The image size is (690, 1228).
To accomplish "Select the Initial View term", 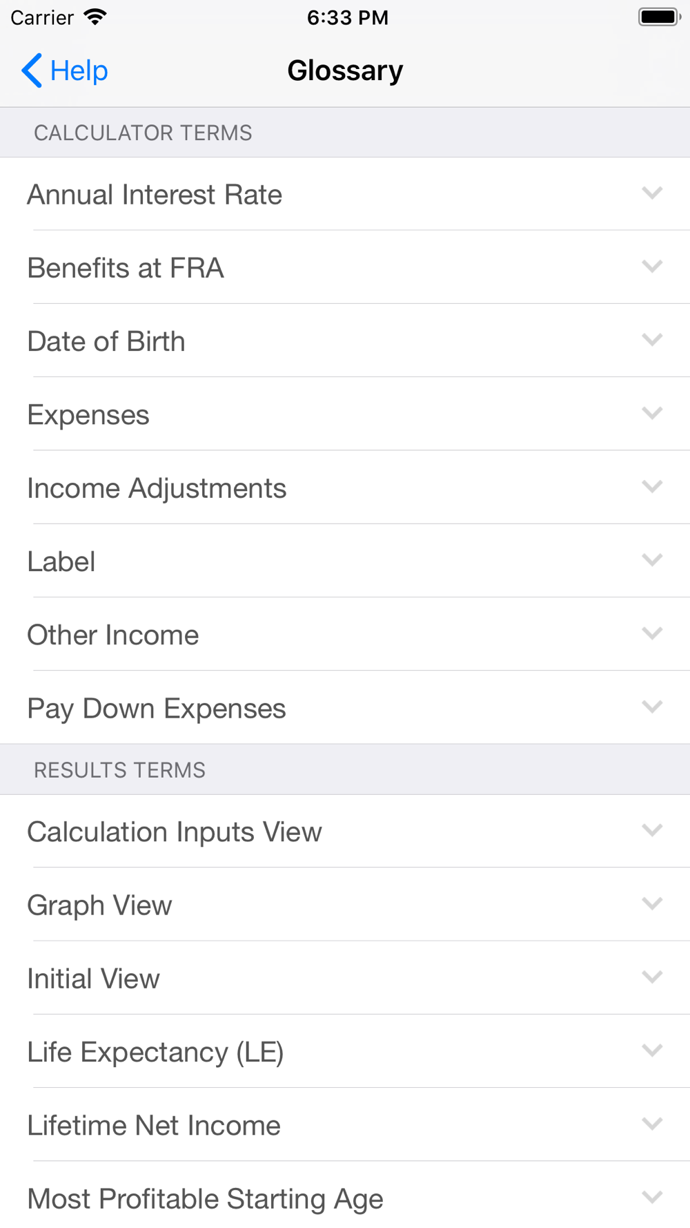I will (x=94, y=978).
